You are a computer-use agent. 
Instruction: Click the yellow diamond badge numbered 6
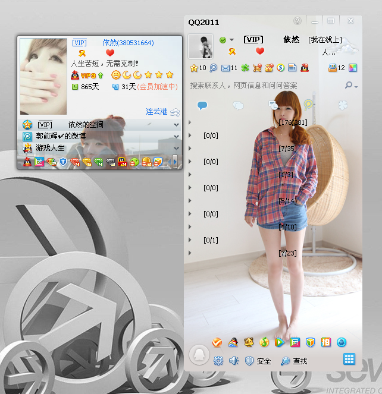(x=86, y=162)
